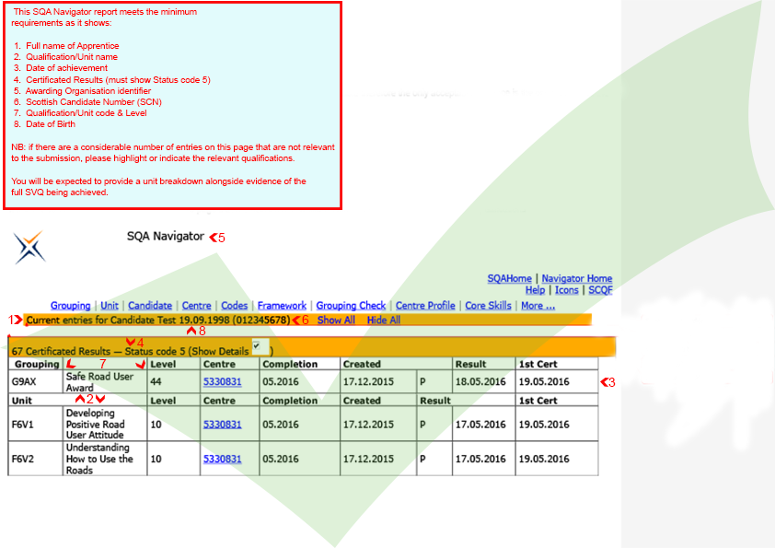Select Core Skills in navigation bar

[488, 306]
